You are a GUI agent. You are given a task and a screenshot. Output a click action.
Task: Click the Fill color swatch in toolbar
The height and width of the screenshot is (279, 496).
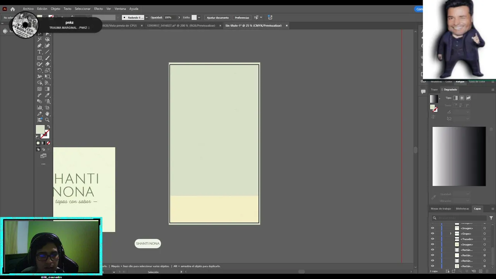pyautogui.click(x=40, y=130)
